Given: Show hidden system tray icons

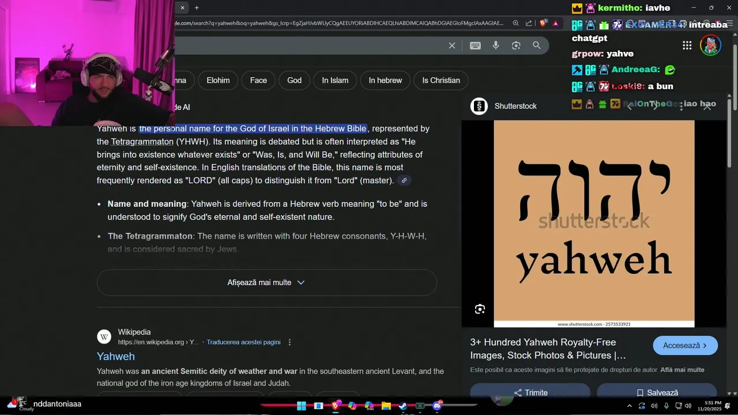Looking at the screenshot, I should (x=629, y=406).
